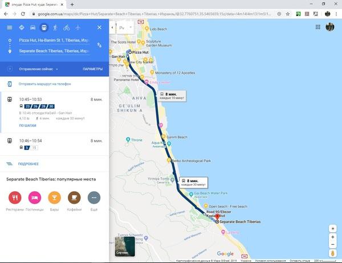Click ПОДРОБНЕЕ for more details

[x=28, y=164]
